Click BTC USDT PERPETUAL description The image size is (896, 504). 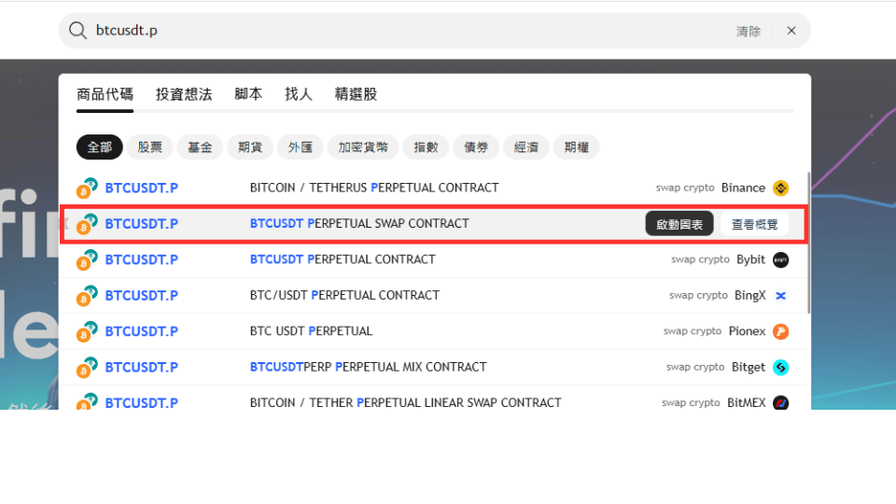[x=312, y=331]
